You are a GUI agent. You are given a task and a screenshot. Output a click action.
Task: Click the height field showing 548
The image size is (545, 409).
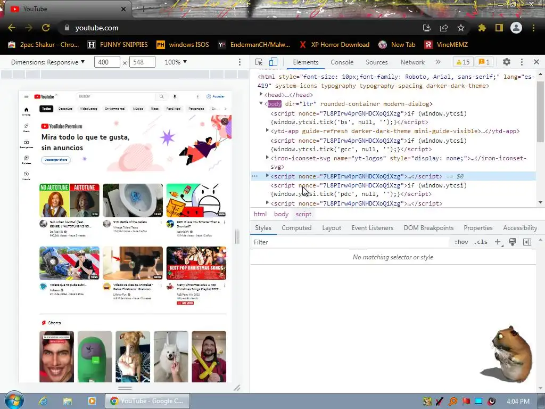pos(142,62)
